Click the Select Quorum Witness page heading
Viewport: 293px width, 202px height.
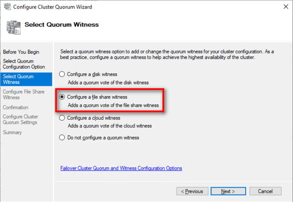61,25
